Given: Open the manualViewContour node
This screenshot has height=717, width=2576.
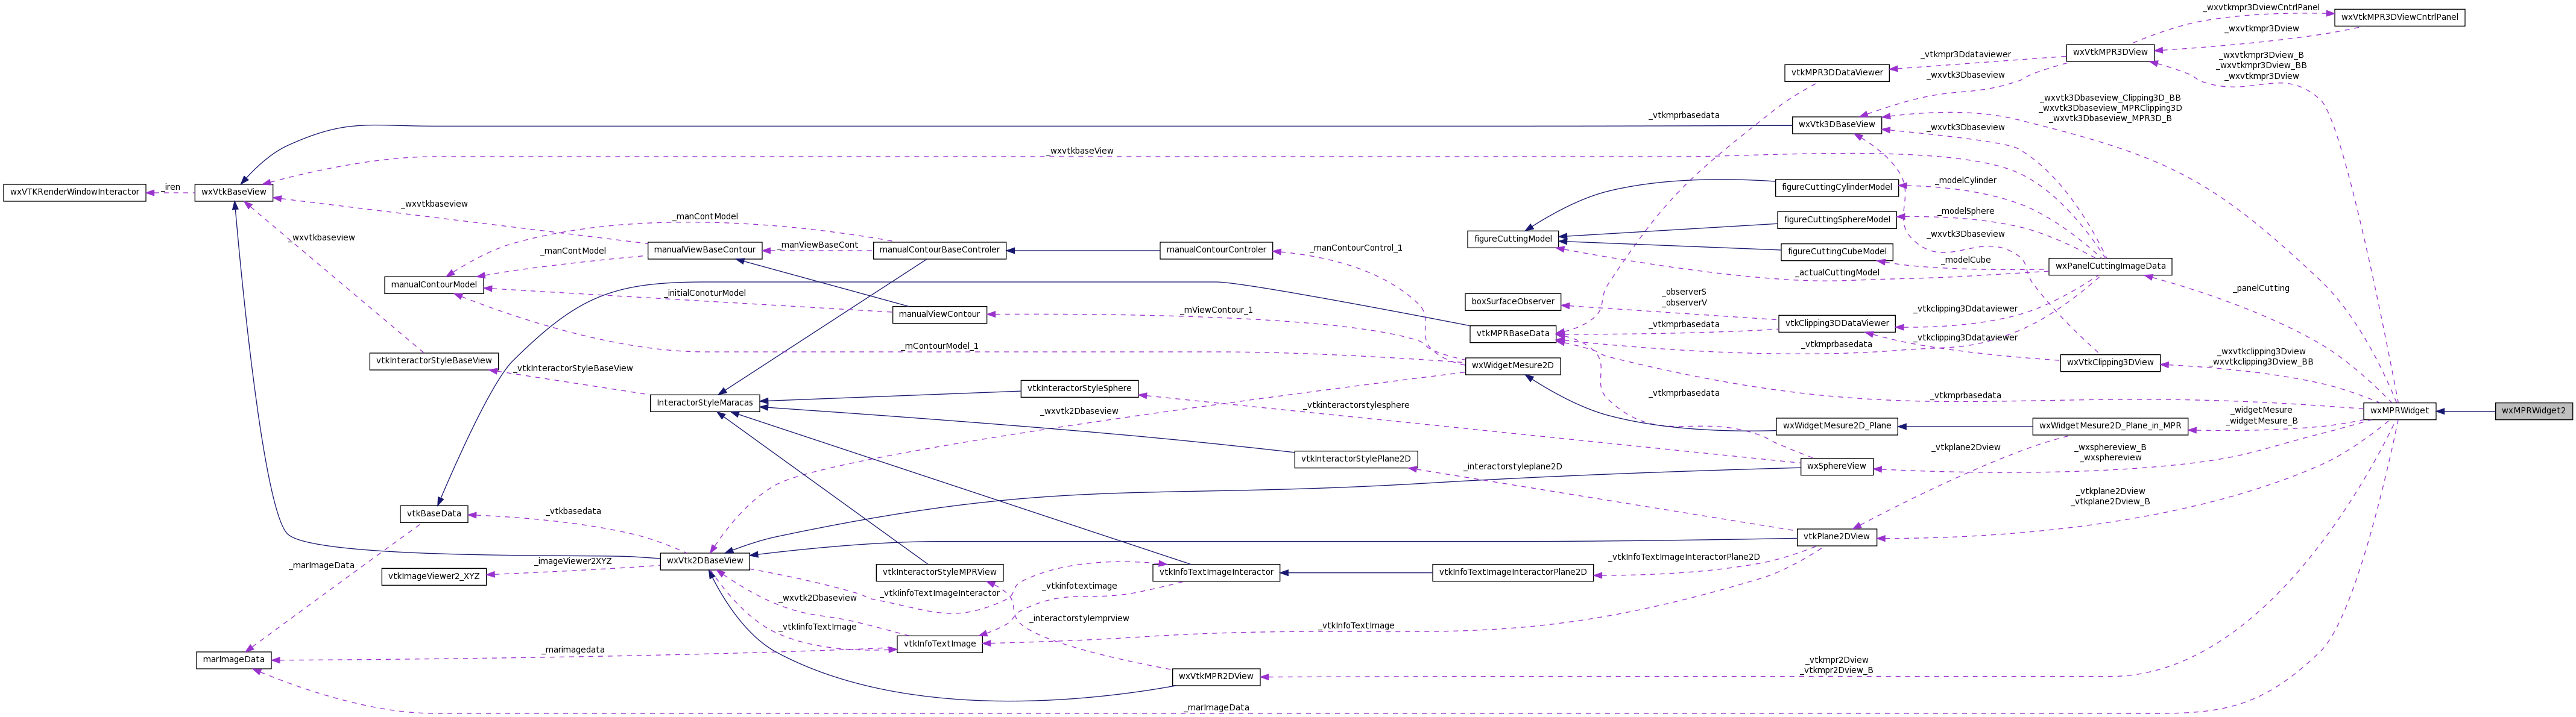Looking at the screenshot, I should click(x=940, y=315).
